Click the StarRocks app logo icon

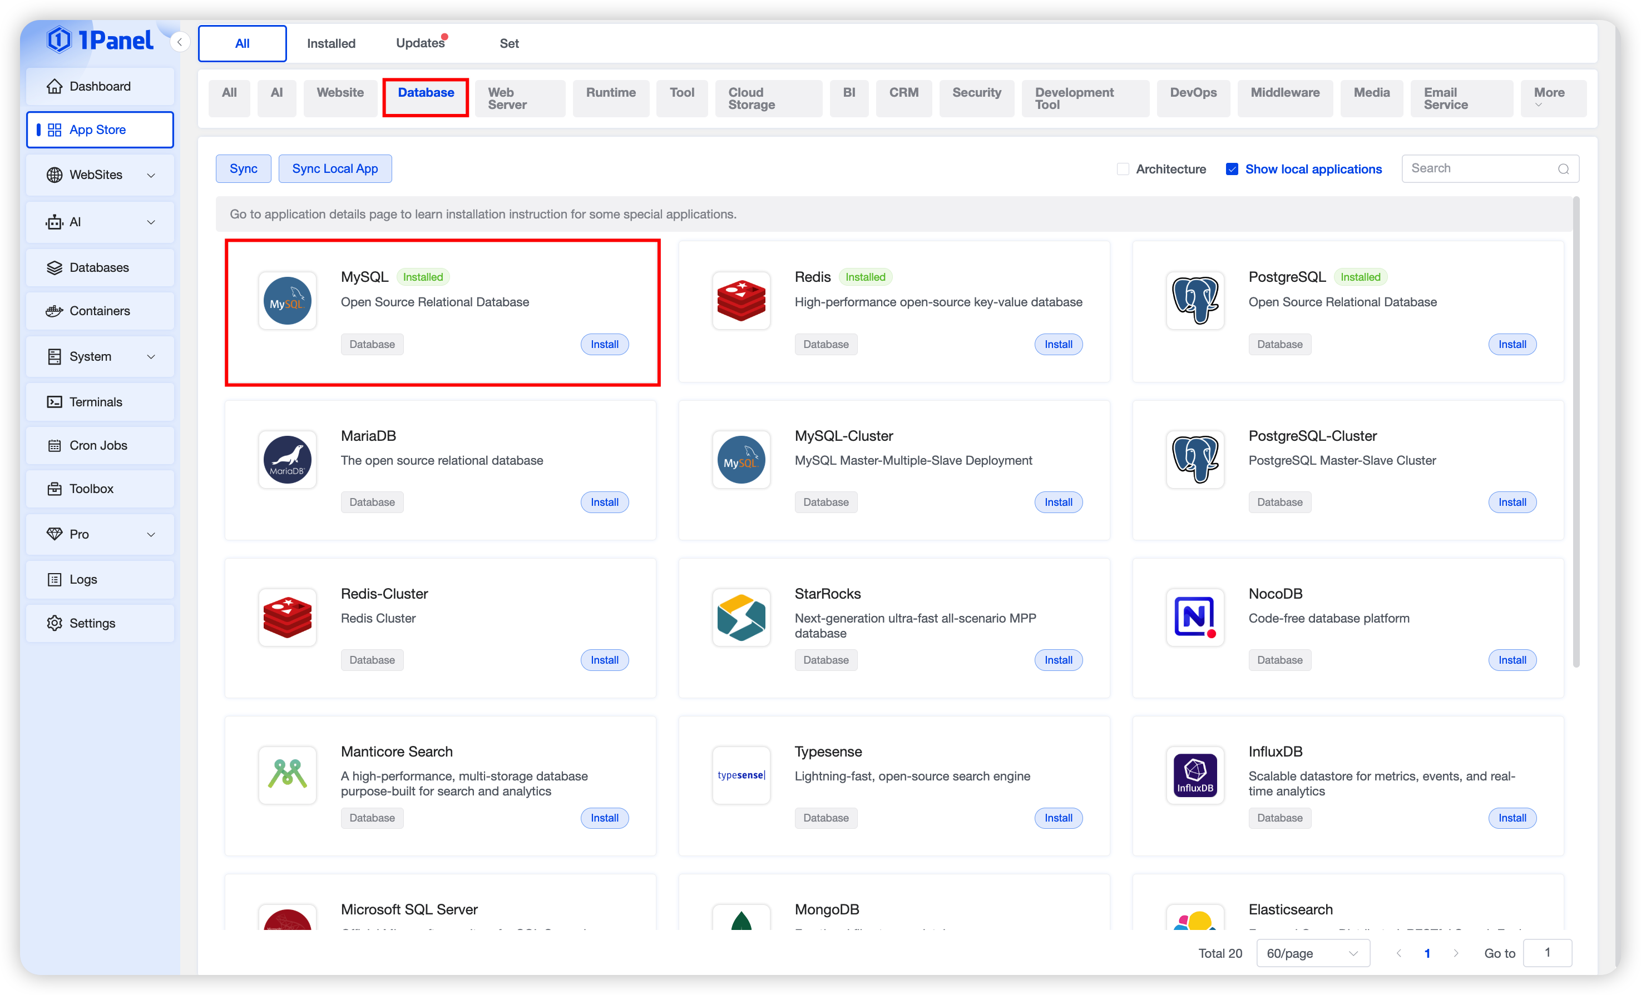[x=740, y=617]
